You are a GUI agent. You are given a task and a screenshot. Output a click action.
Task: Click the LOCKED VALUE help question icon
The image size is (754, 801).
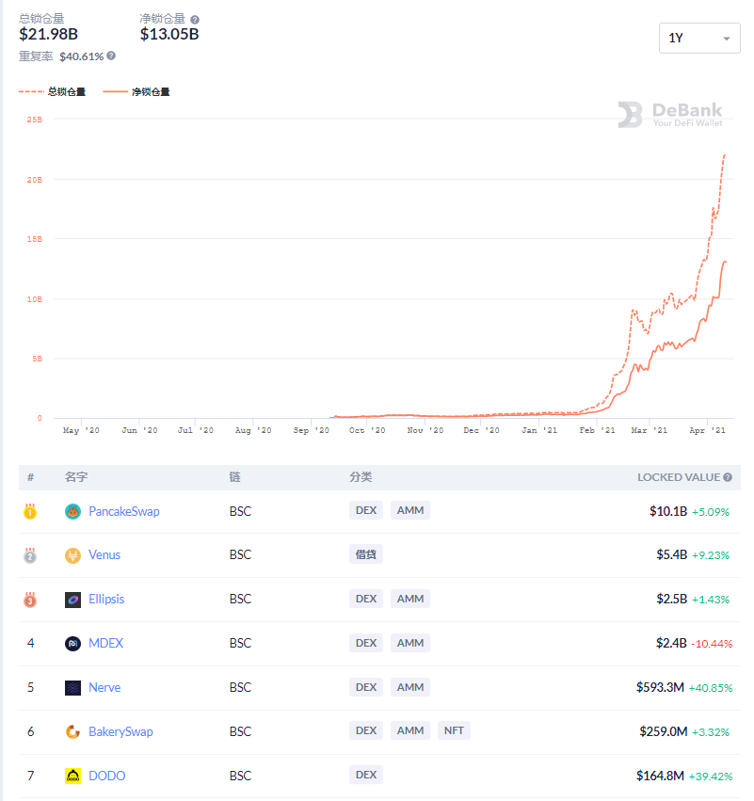(x=728, y=477)
